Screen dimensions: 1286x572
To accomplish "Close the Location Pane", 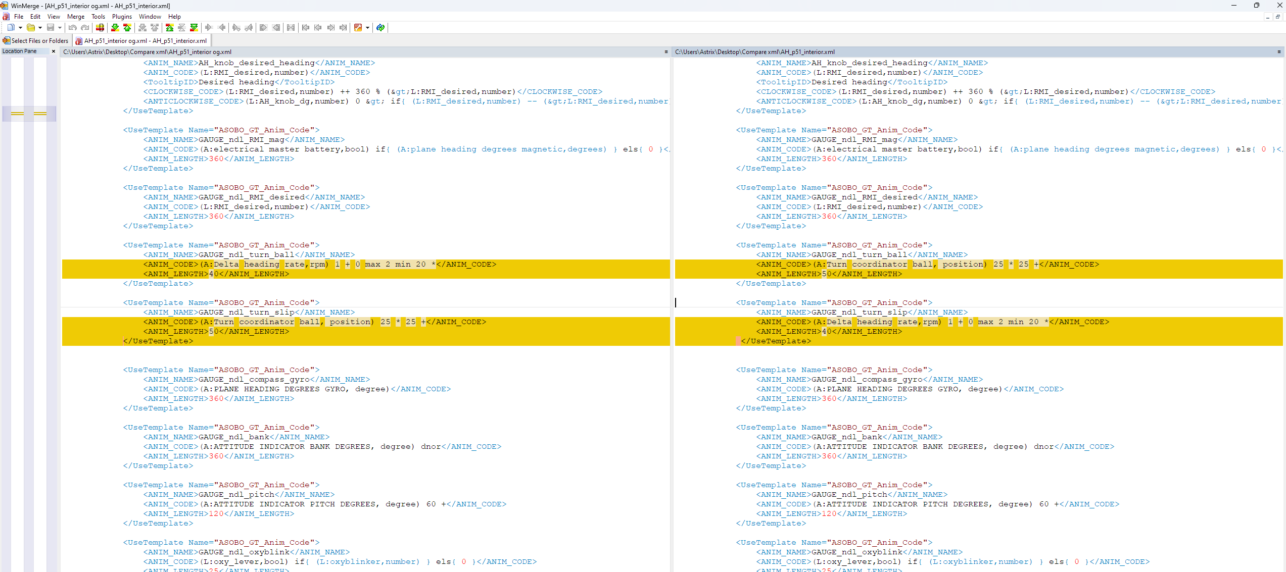I will tap(54, 51).
